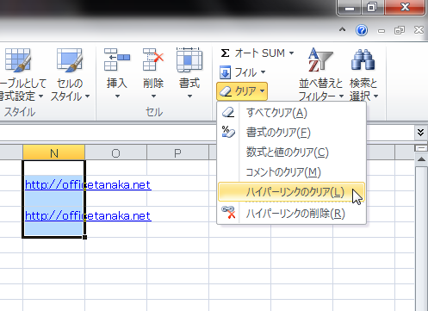Click the vertical scrollbar up arrow
The image size is (428, 311).
[x=421, y=159]
